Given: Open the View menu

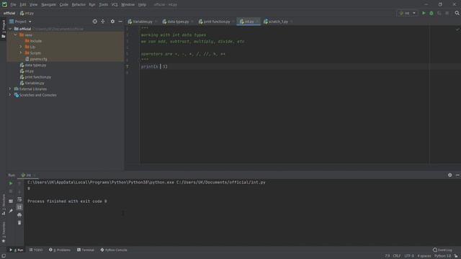Looking at the screenshot, I should [x=34, y=5].
